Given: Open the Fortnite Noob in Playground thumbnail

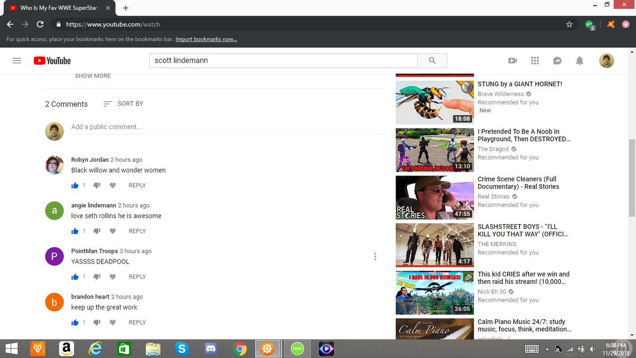Looking at the screenshot, I should tap(435, 150).
